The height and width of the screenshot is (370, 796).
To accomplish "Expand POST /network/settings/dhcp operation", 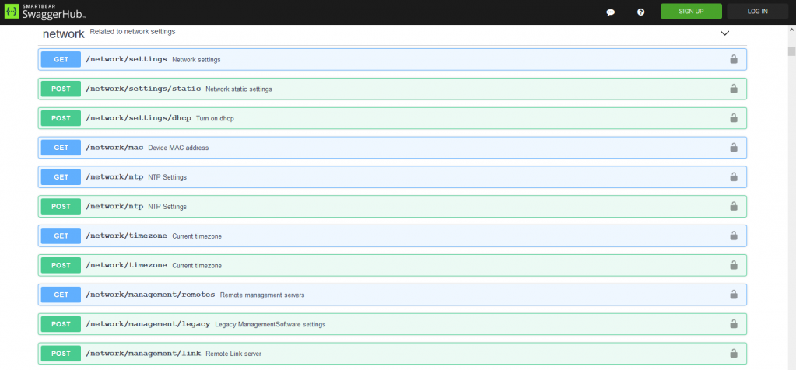I will point(389,118).
